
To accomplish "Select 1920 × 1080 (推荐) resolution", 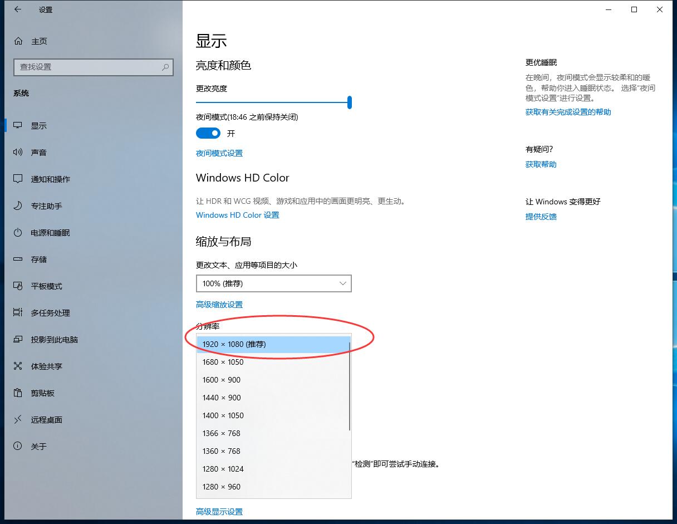I will (x=273, y=344).
